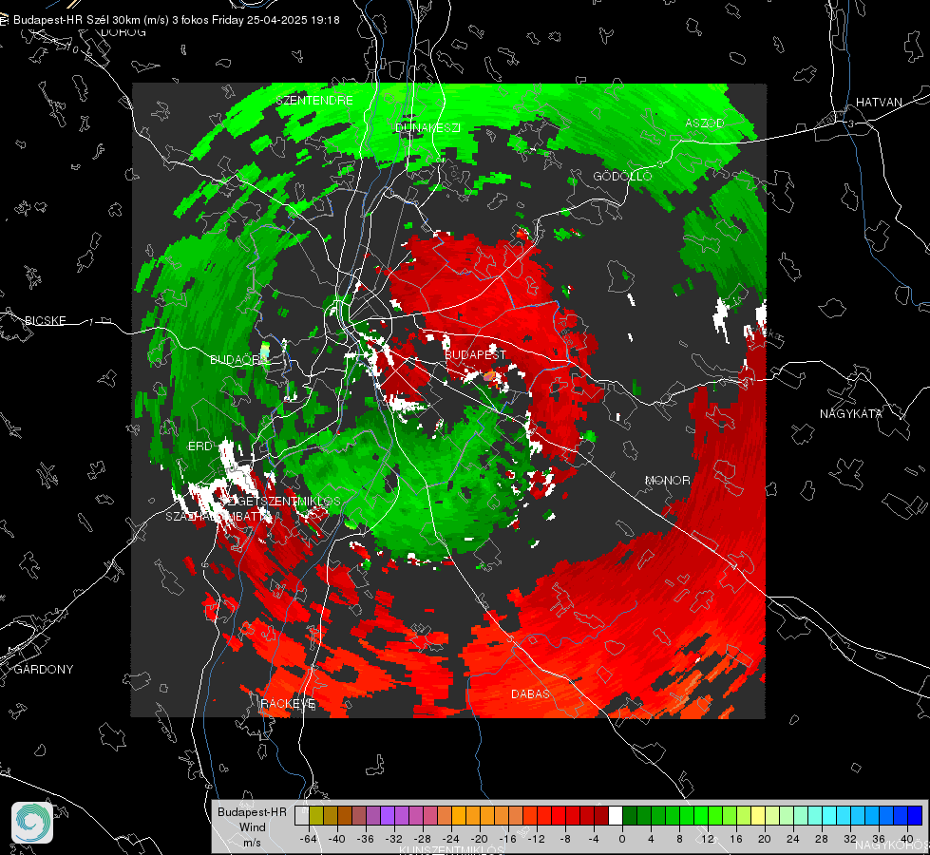Image resolution: width=930 pixels, height=855 pixels.
Task: Click legend value '-4'
Action: [x=594, y=839]
